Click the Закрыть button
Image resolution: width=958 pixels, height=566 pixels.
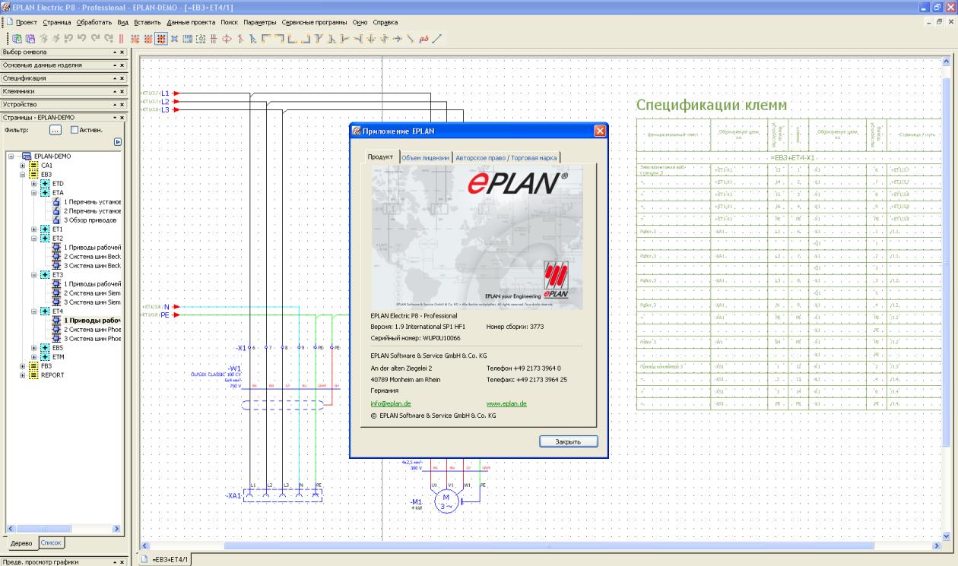pyautogui.click(x=568, y=441)
